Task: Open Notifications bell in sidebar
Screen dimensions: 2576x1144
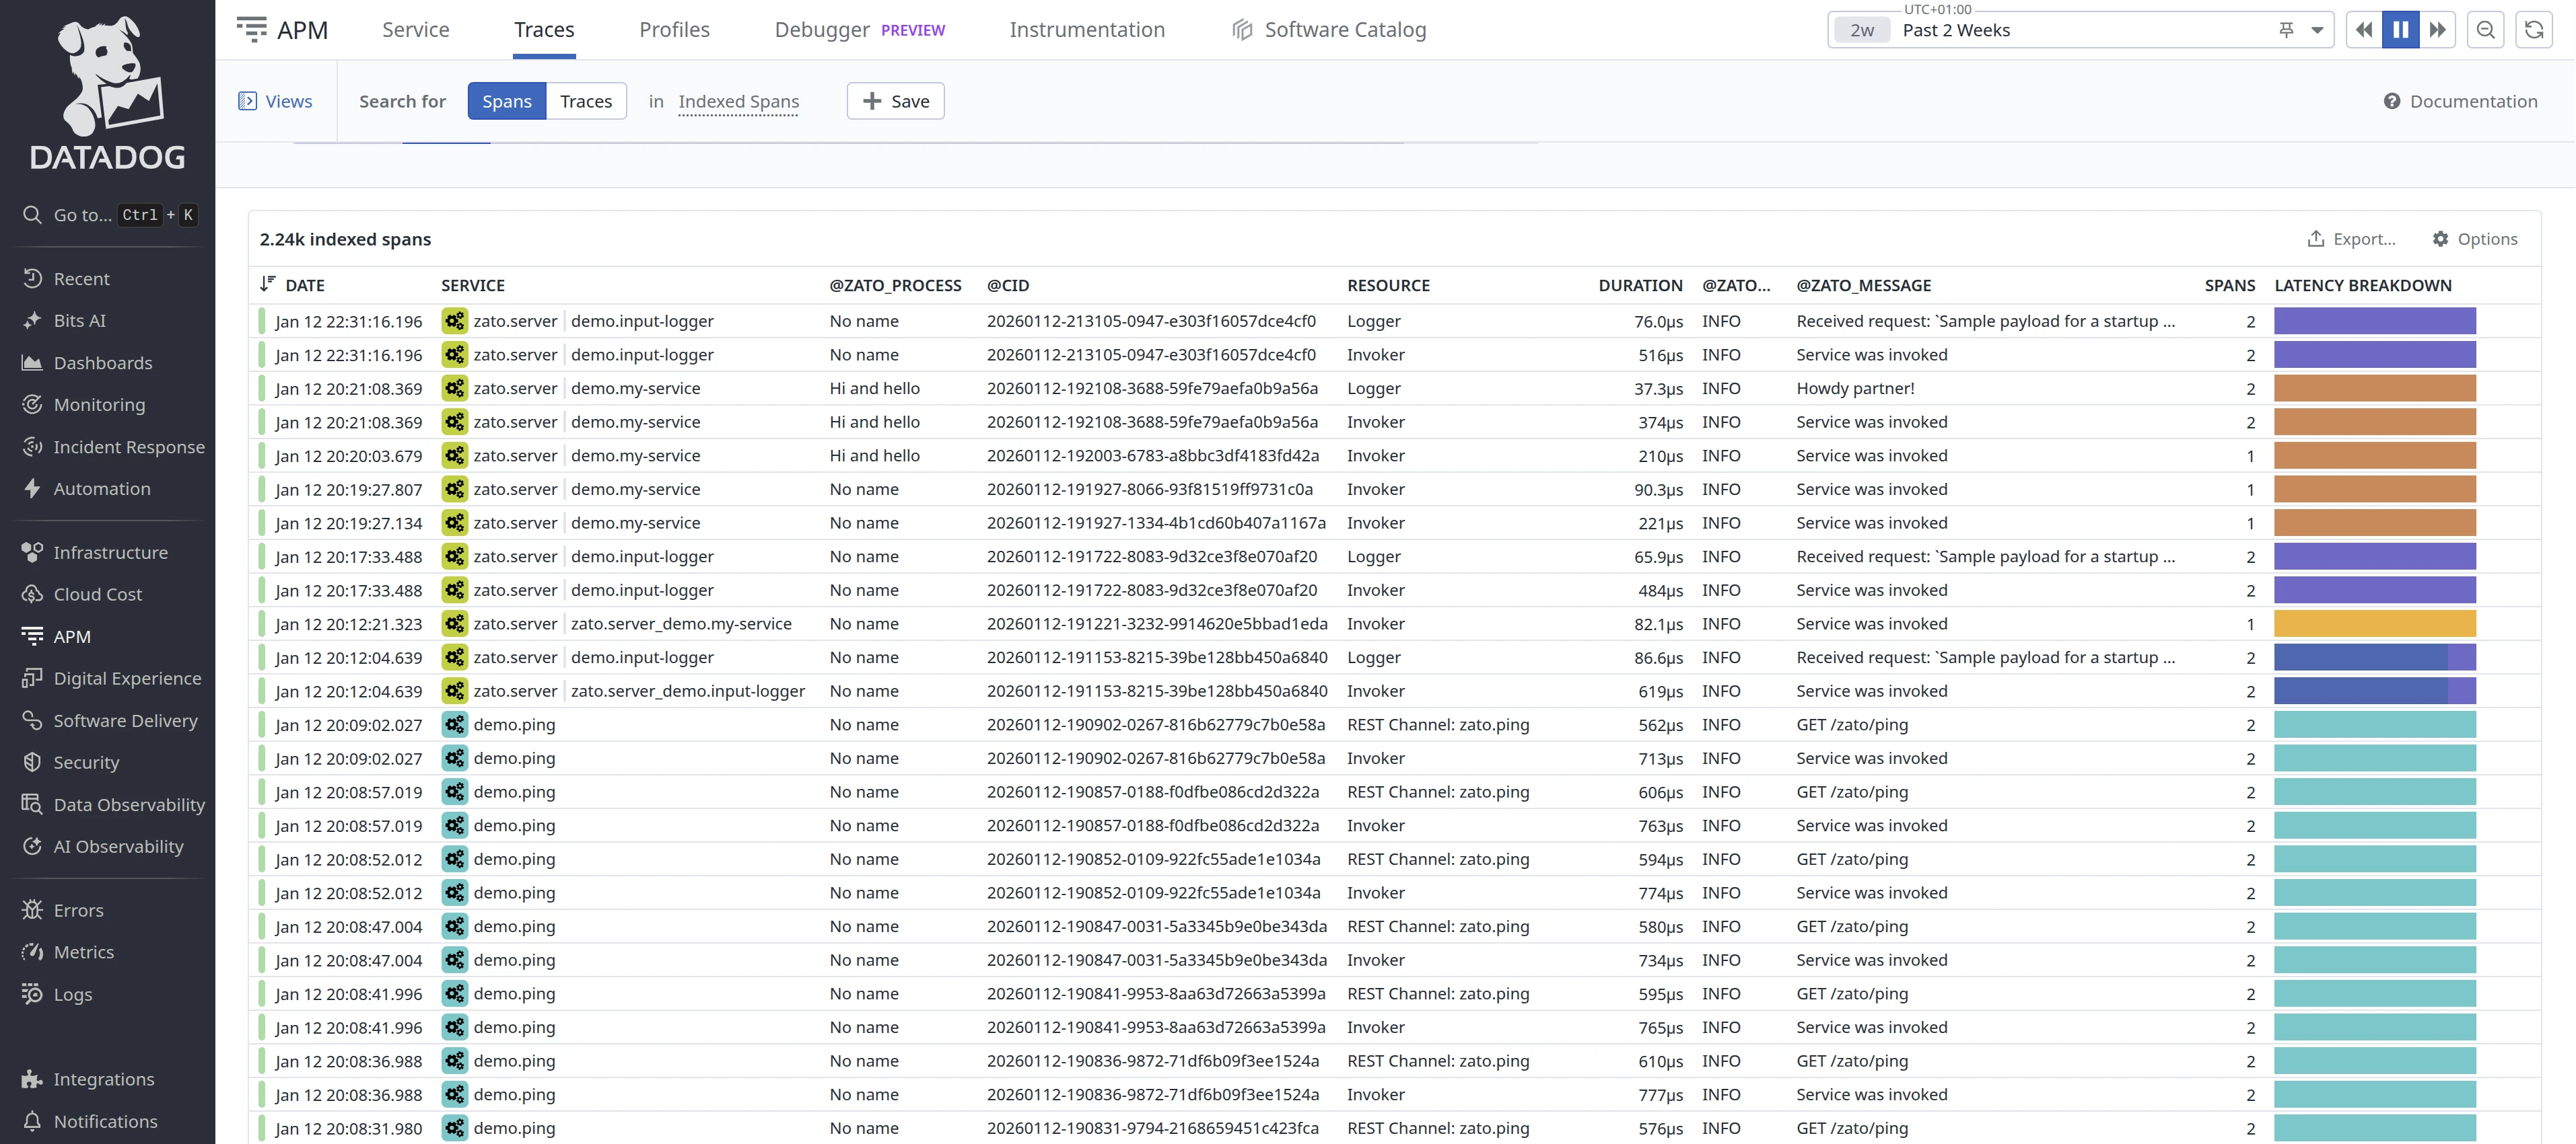Action: pyautogui.click(x=105, y=1121)
